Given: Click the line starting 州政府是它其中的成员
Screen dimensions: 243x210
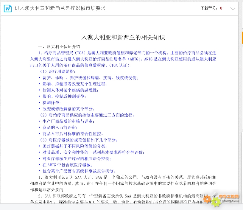Looking at the screenshot, I should click(123, 183).
